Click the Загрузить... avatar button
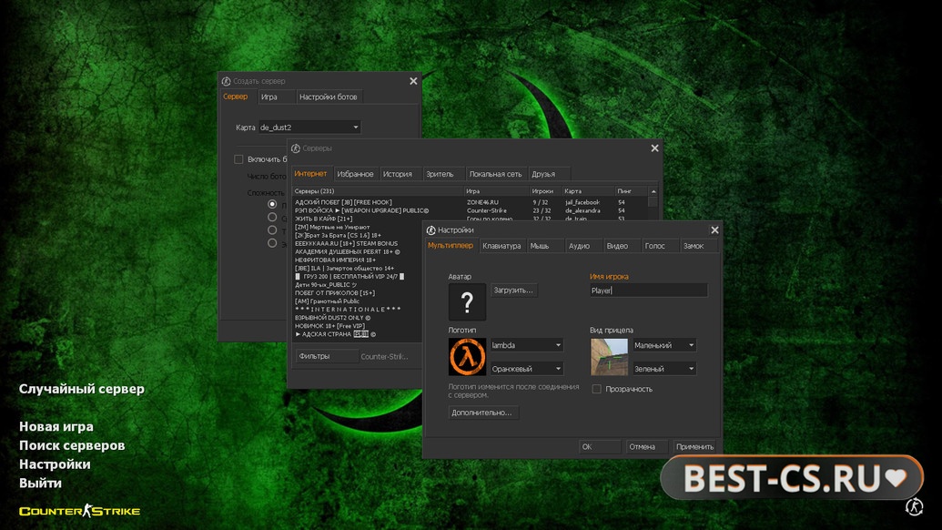 513,290
